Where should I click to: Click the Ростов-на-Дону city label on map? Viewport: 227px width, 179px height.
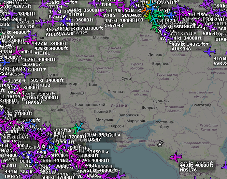[x=164, y=124]
